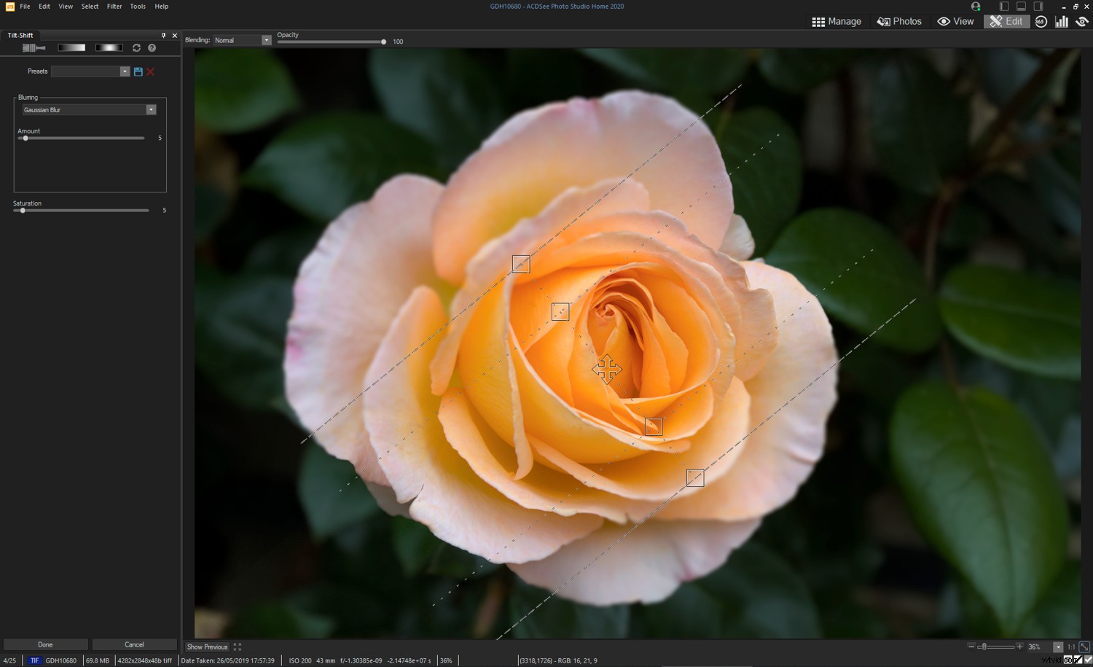
Task: Save the current preset with the floppy disk icon
Action: [138, 71]
